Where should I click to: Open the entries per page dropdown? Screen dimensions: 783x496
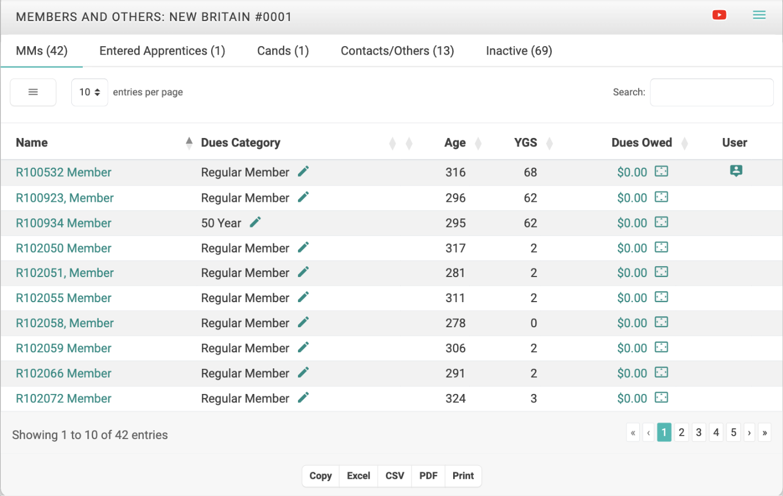coord(90,92)
